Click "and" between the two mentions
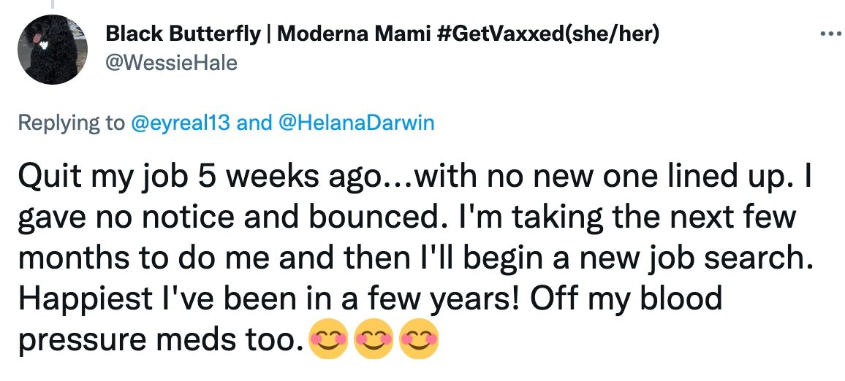 pyautogui.click(x=255, y=123)
